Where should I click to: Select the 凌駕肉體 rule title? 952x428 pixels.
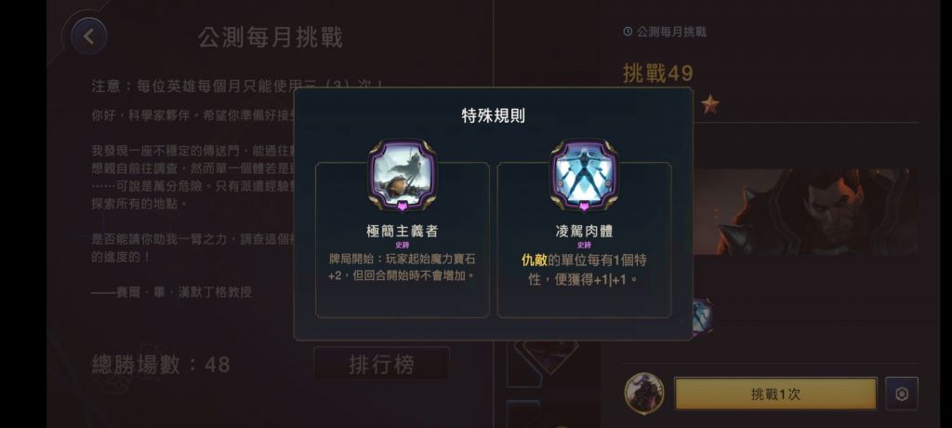(584, 231)
